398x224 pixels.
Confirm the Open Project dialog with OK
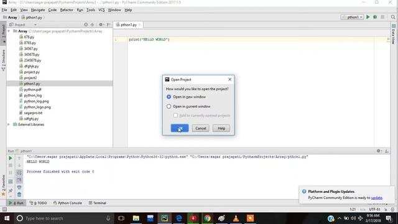click(x=180, y=128)
